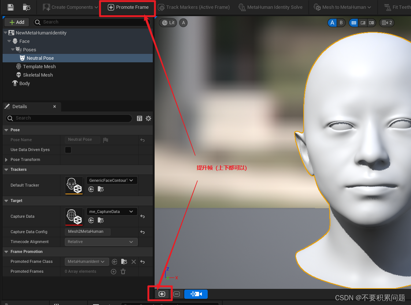Click the round A button beside Lit

(x=183, y=23)
